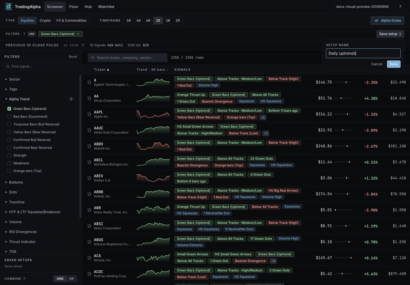Viewport: 410px width, 285px height.
Task: Sort by the Ticker column header
Action: click(102, 70)
